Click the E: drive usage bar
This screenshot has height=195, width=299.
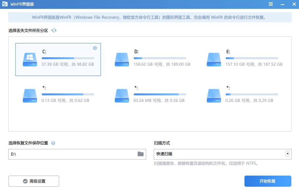tap(252, 58)
